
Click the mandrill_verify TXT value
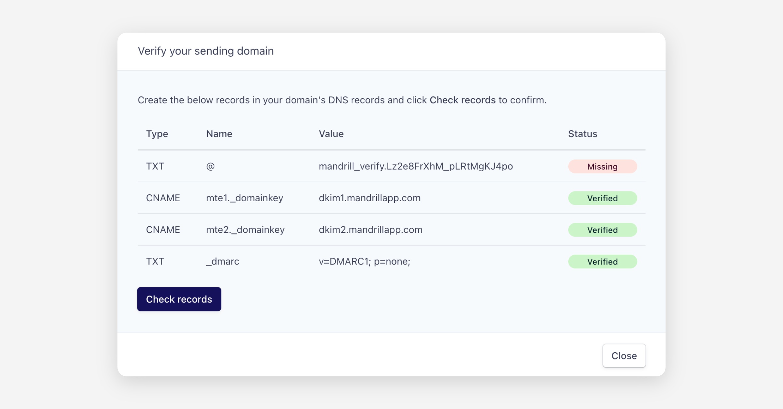tap(416, 166)
